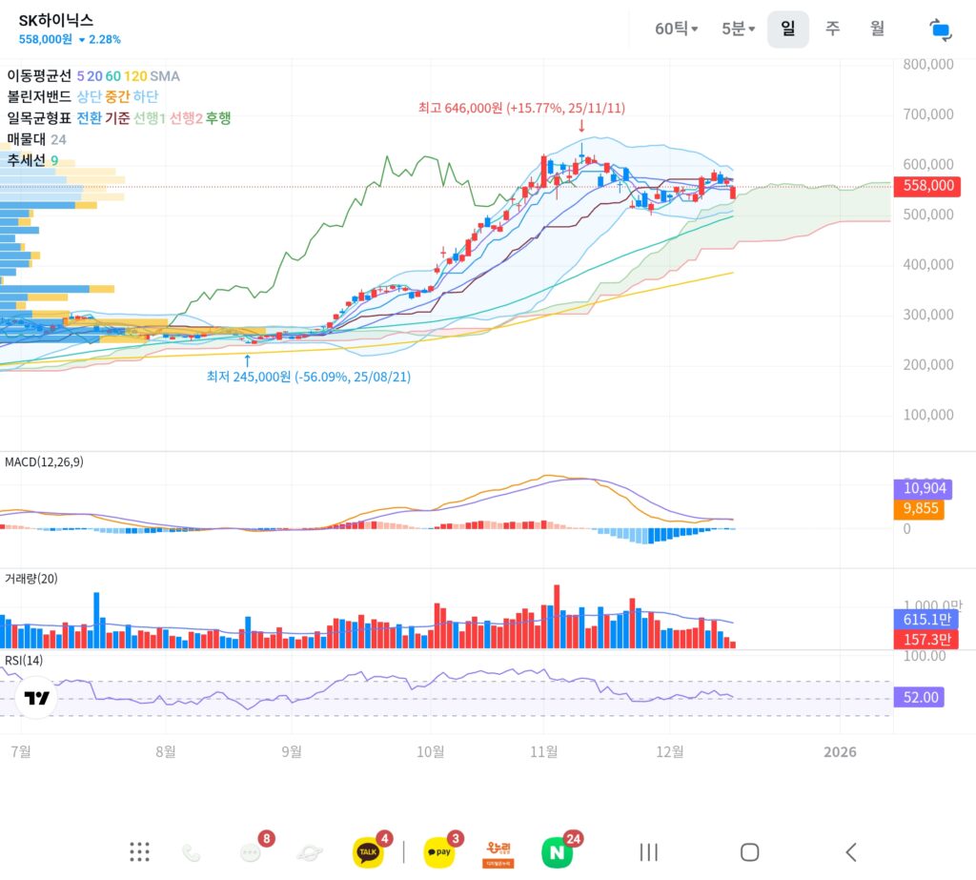
Task: Tap the MACD(12,26,9) indicator title
Action: pos(44,461)
